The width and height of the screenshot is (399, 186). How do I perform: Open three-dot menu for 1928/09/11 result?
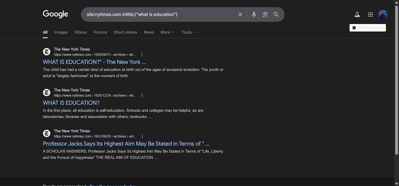coord(142,55)
